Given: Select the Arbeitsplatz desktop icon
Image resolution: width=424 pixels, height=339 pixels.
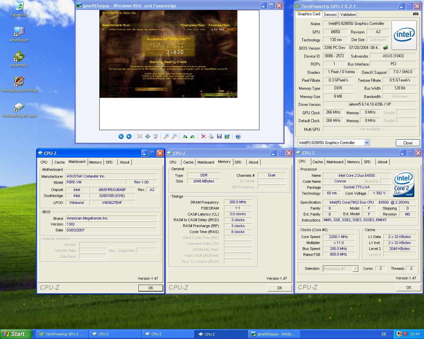Looking at the screenshot, I should click(x=19, y=34).
